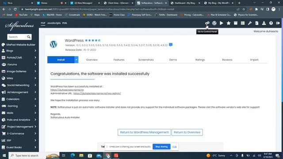The height and width of the screenshot is (159, 283).
Task: Open task list icon in toolbar
Action: click(243, 23)
